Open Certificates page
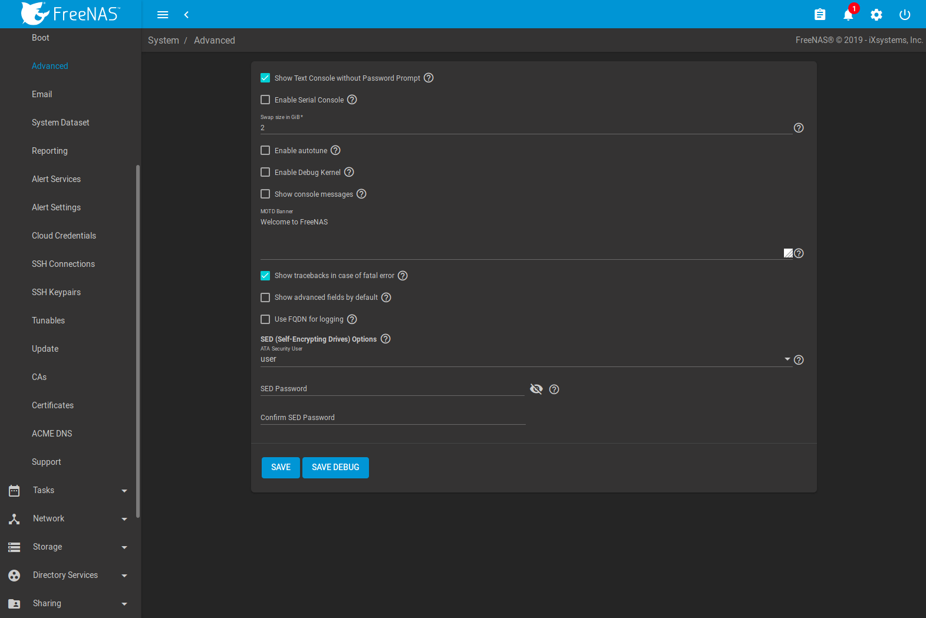The width and height of the screenshot is (926, 618). pos(52,405)
